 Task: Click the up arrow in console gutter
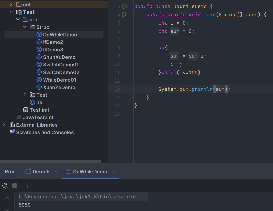click(x=7, y=199)
